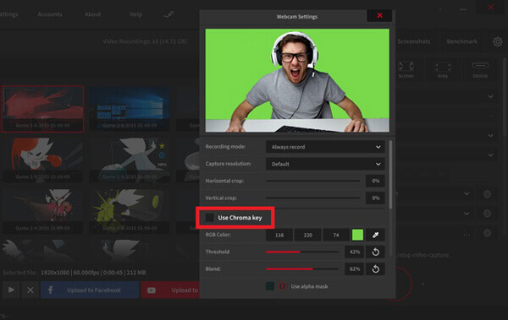This screenshot has width=508, height=320.
Task: Adjust the Threshold slider
Action: pyautogui.click(x=302, y=252)
